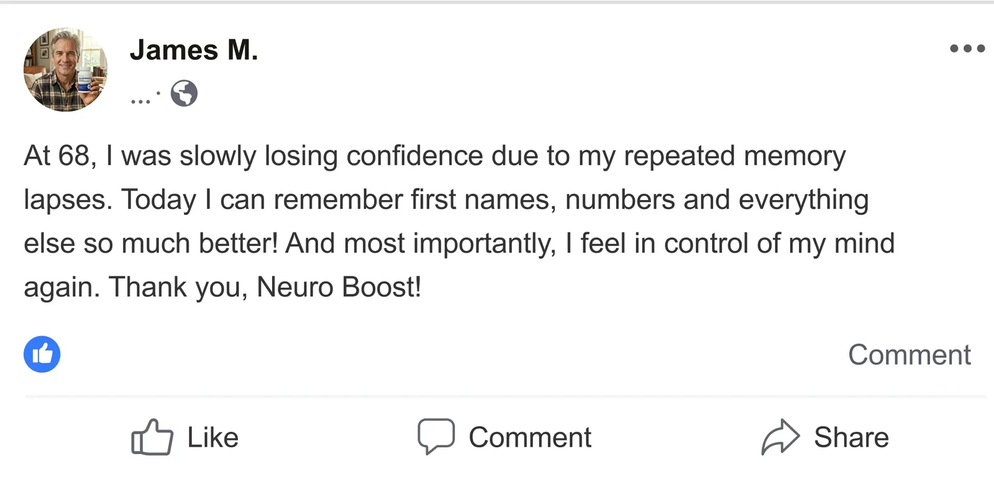The height and width of the screenshot is (497, 994).
Task: Open James M.'s profile picture
Action: click(x=65, y=70)
